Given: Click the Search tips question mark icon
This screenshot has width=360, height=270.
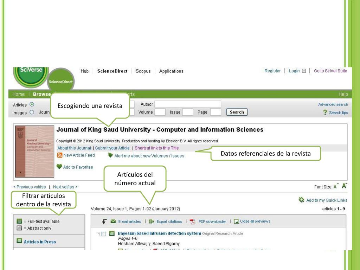Looking at the screenshot, I should point(325,112).
